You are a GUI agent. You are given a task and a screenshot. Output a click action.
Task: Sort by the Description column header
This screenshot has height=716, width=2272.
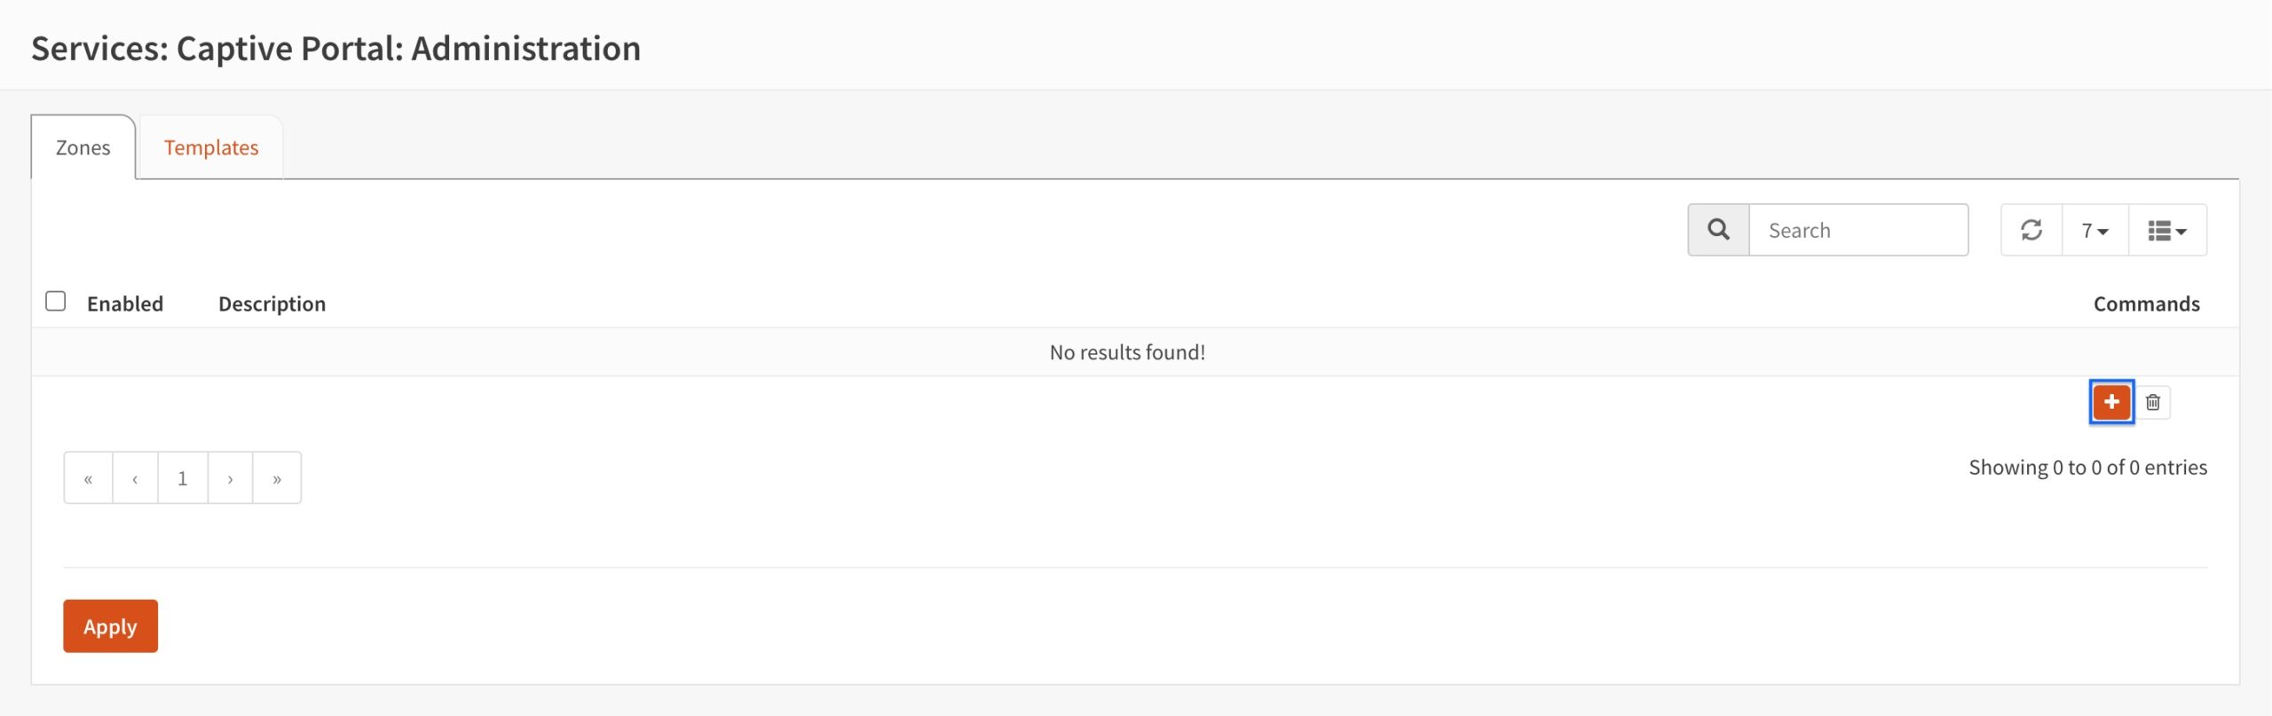tap(272, 303)
